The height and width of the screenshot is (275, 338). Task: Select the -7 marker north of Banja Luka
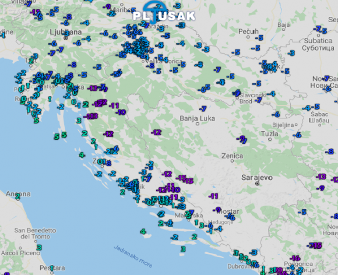click(x=203, y=108)
